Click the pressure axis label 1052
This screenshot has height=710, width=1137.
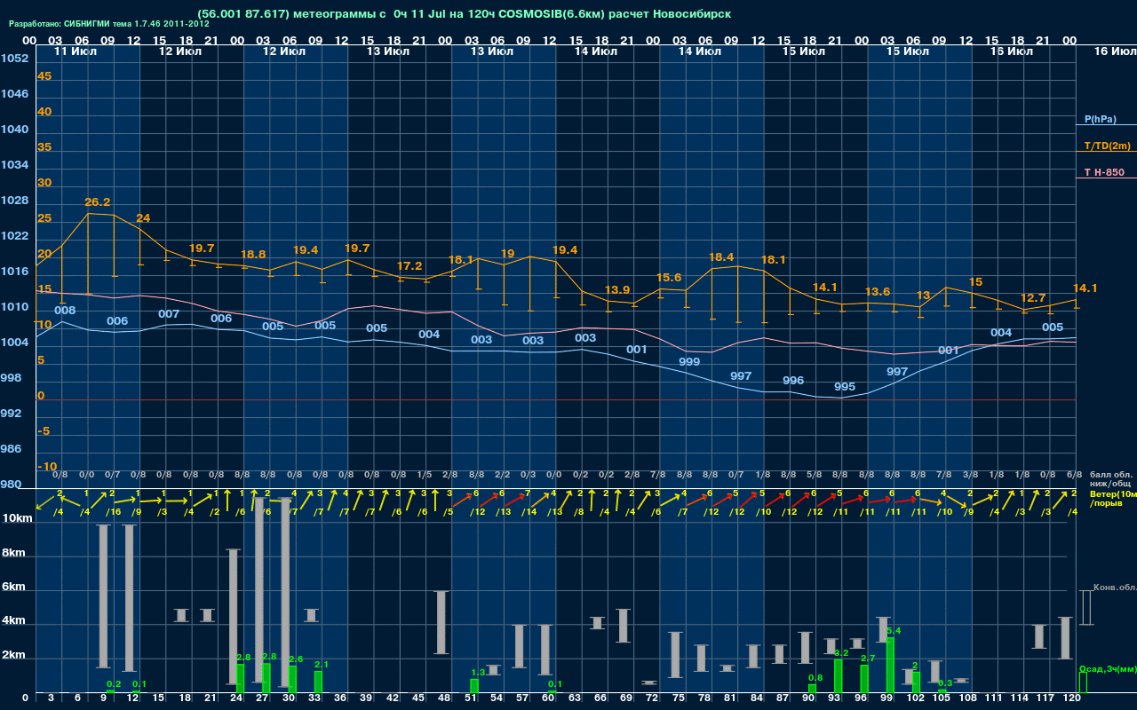(14, 59)
